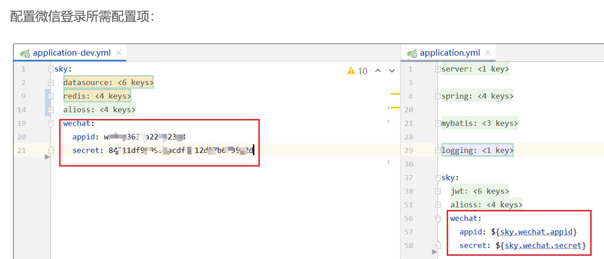This screenshot has height=259, width=604.
Task: Expand the folded server block
Action: pyautogui.click(x=437, y=69)
